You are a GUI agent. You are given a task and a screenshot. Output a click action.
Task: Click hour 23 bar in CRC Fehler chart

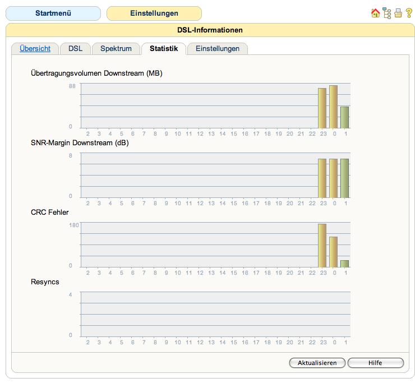[322, 246]
